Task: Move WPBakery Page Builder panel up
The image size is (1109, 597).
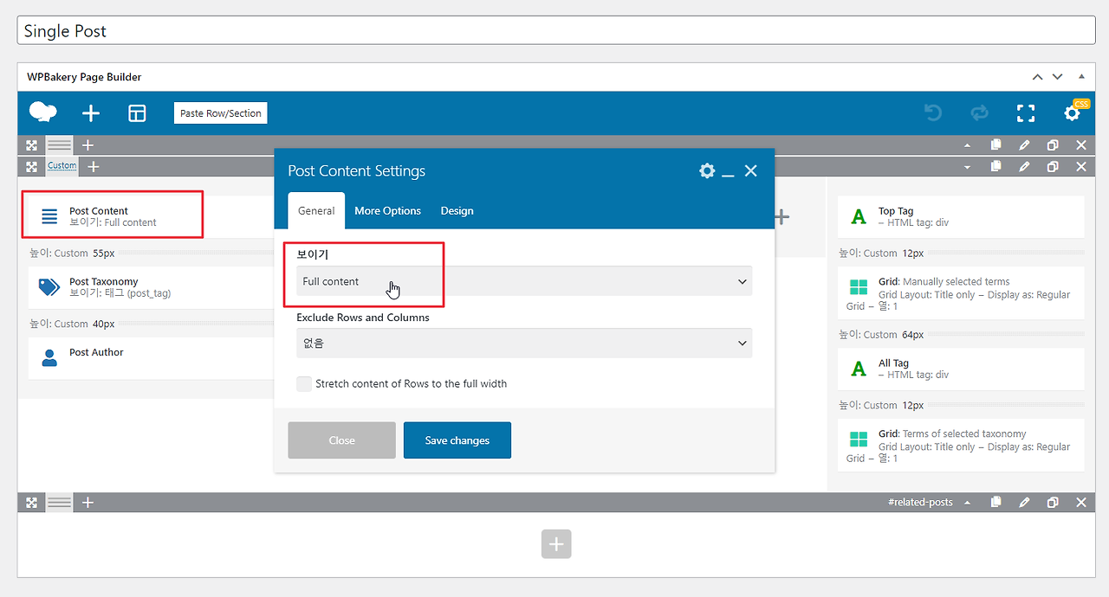Action: click(x=1037, y=77)
